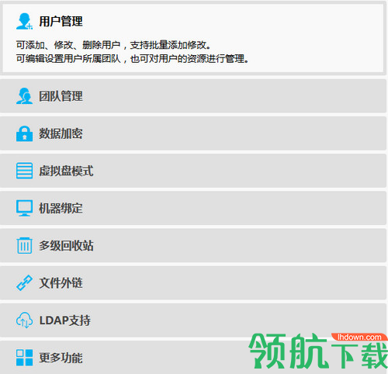Click the 用户管理 user-plus icon

coord(24,21)
